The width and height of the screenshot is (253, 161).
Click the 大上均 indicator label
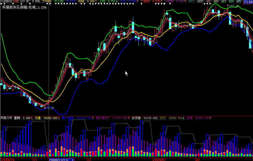59,1
